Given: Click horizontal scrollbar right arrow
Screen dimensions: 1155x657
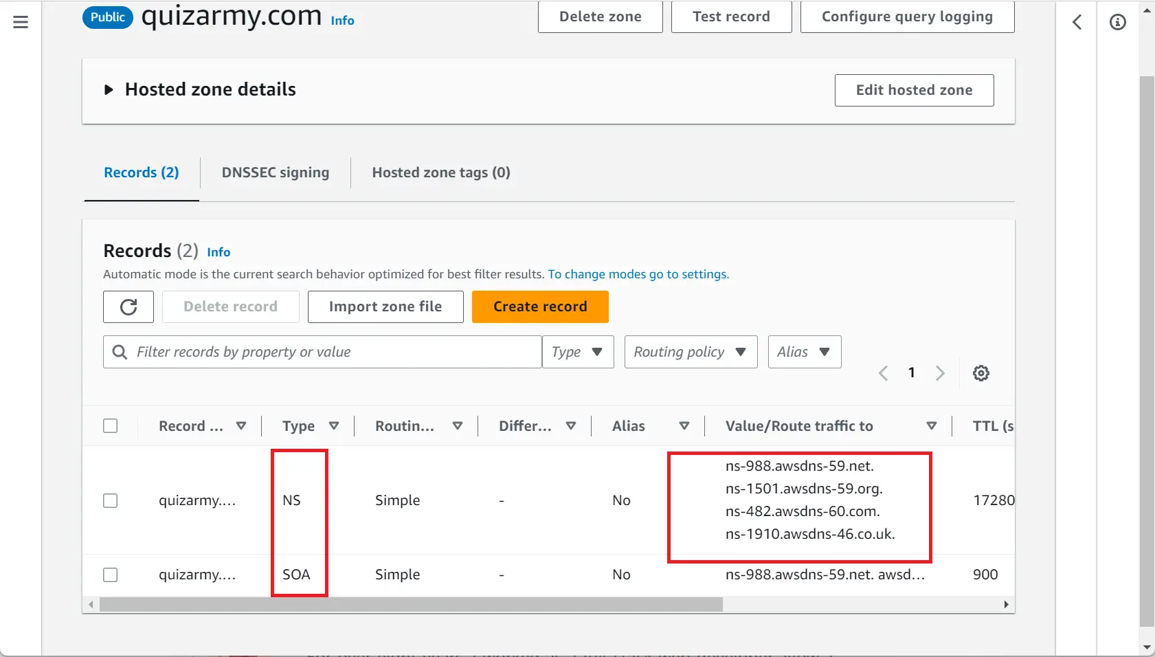Looking at the screenshot, I should 1006,605.
